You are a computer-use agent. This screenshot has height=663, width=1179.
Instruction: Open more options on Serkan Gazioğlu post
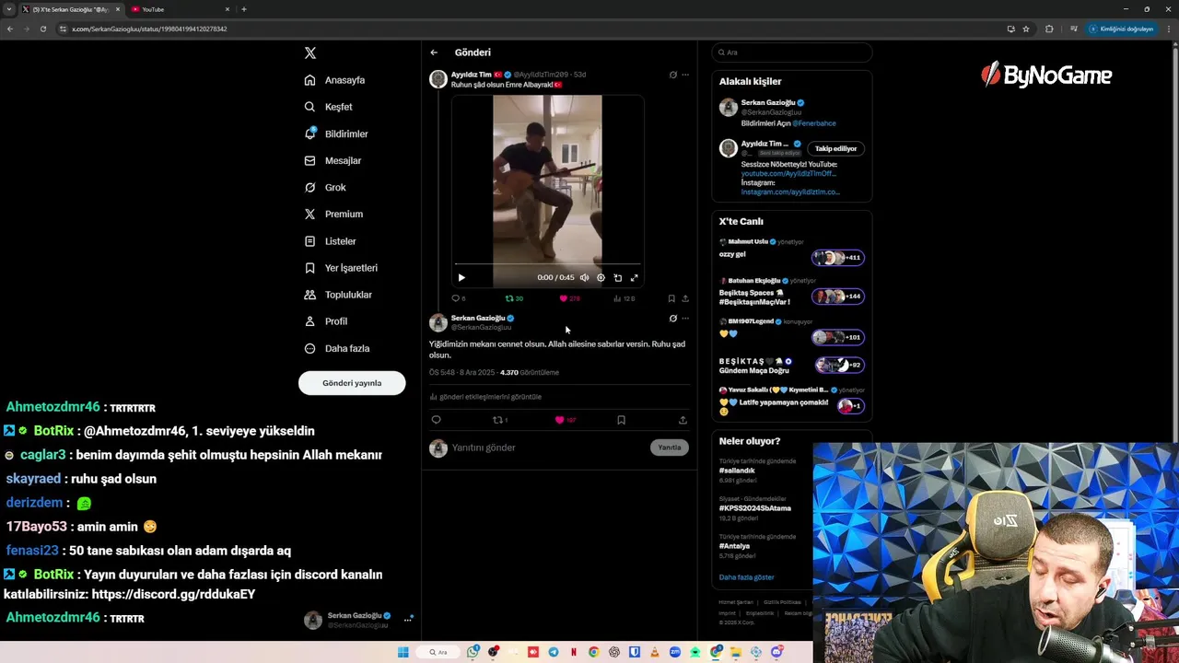685,319
